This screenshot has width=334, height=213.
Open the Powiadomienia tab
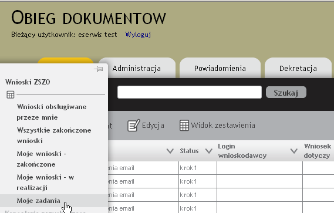coord(220,69)
